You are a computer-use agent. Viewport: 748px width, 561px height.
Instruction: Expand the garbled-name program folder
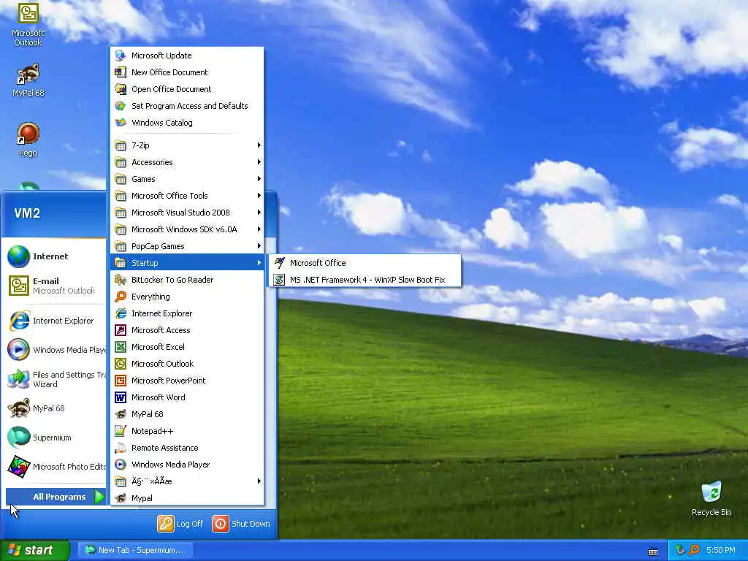click(x=187, y=481)
